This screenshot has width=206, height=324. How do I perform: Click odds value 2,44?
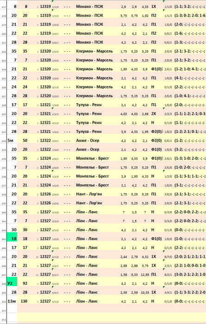tap(124, 256)
